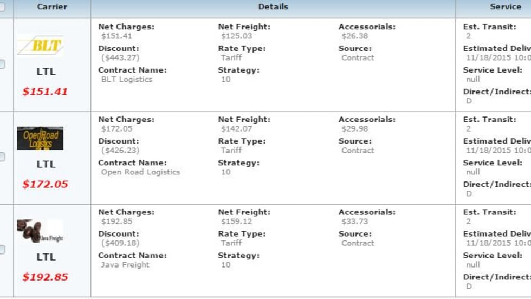This screenshot has height=299, width=531.
Task: Toggle the select-all checkbox in the header
Action: pos(2,7)
